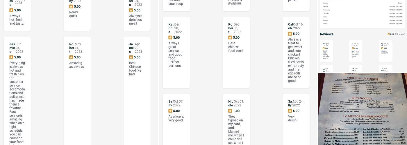Click the 'Best Chinese food I've had' review text
The height and width of the screenshot is (145, 407).
tap(135, 68)
